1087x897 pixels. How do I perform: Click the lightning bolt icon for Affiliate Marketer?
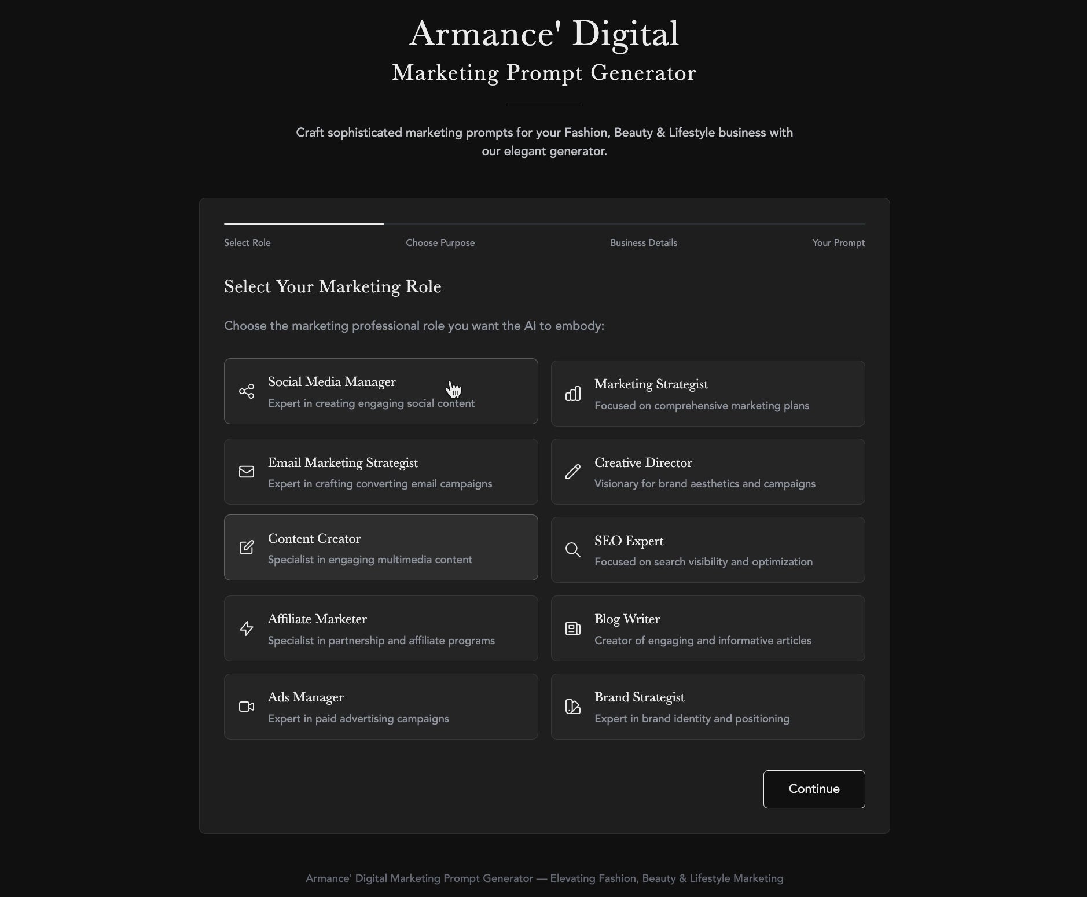click(247, 628)
